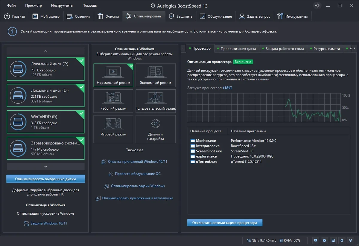
Task: Open the Советник calendar tab
Action: click(x=78, y=16)
